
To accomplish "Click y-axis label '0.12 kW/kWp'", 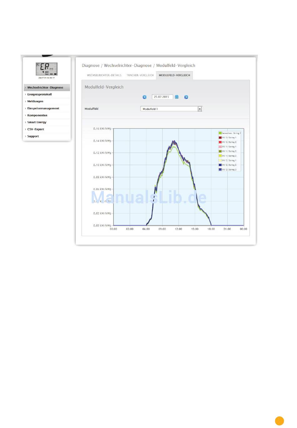I will (x=102, y=153).
